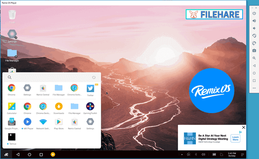Click volume down in emulator sidebar
This screenshot has width=259, height=159.
254,28
